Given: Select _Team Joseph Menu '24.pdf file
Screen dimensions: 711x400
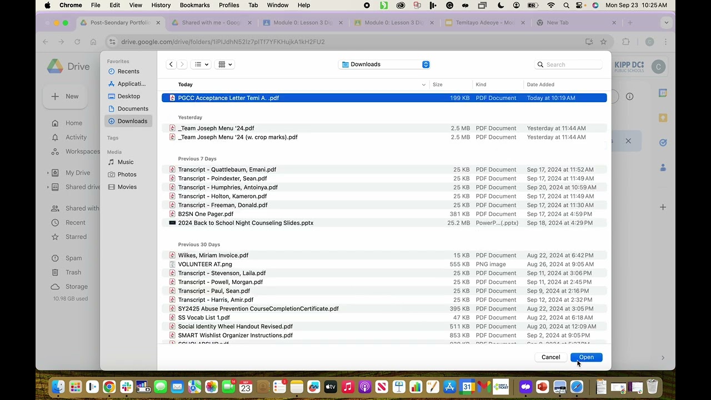Looking at the screenshot, I should tap(384, 128).
